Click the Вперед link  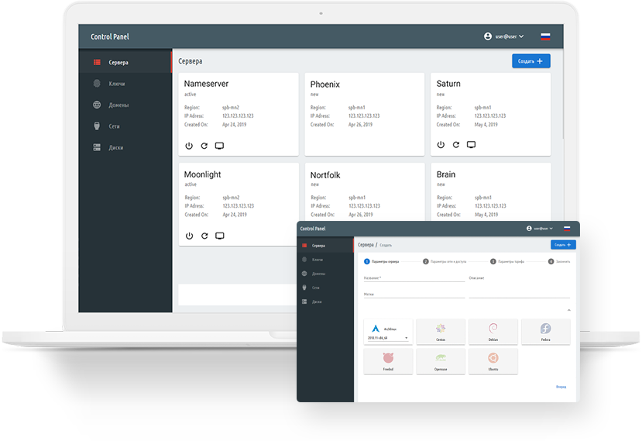[561, 387]
